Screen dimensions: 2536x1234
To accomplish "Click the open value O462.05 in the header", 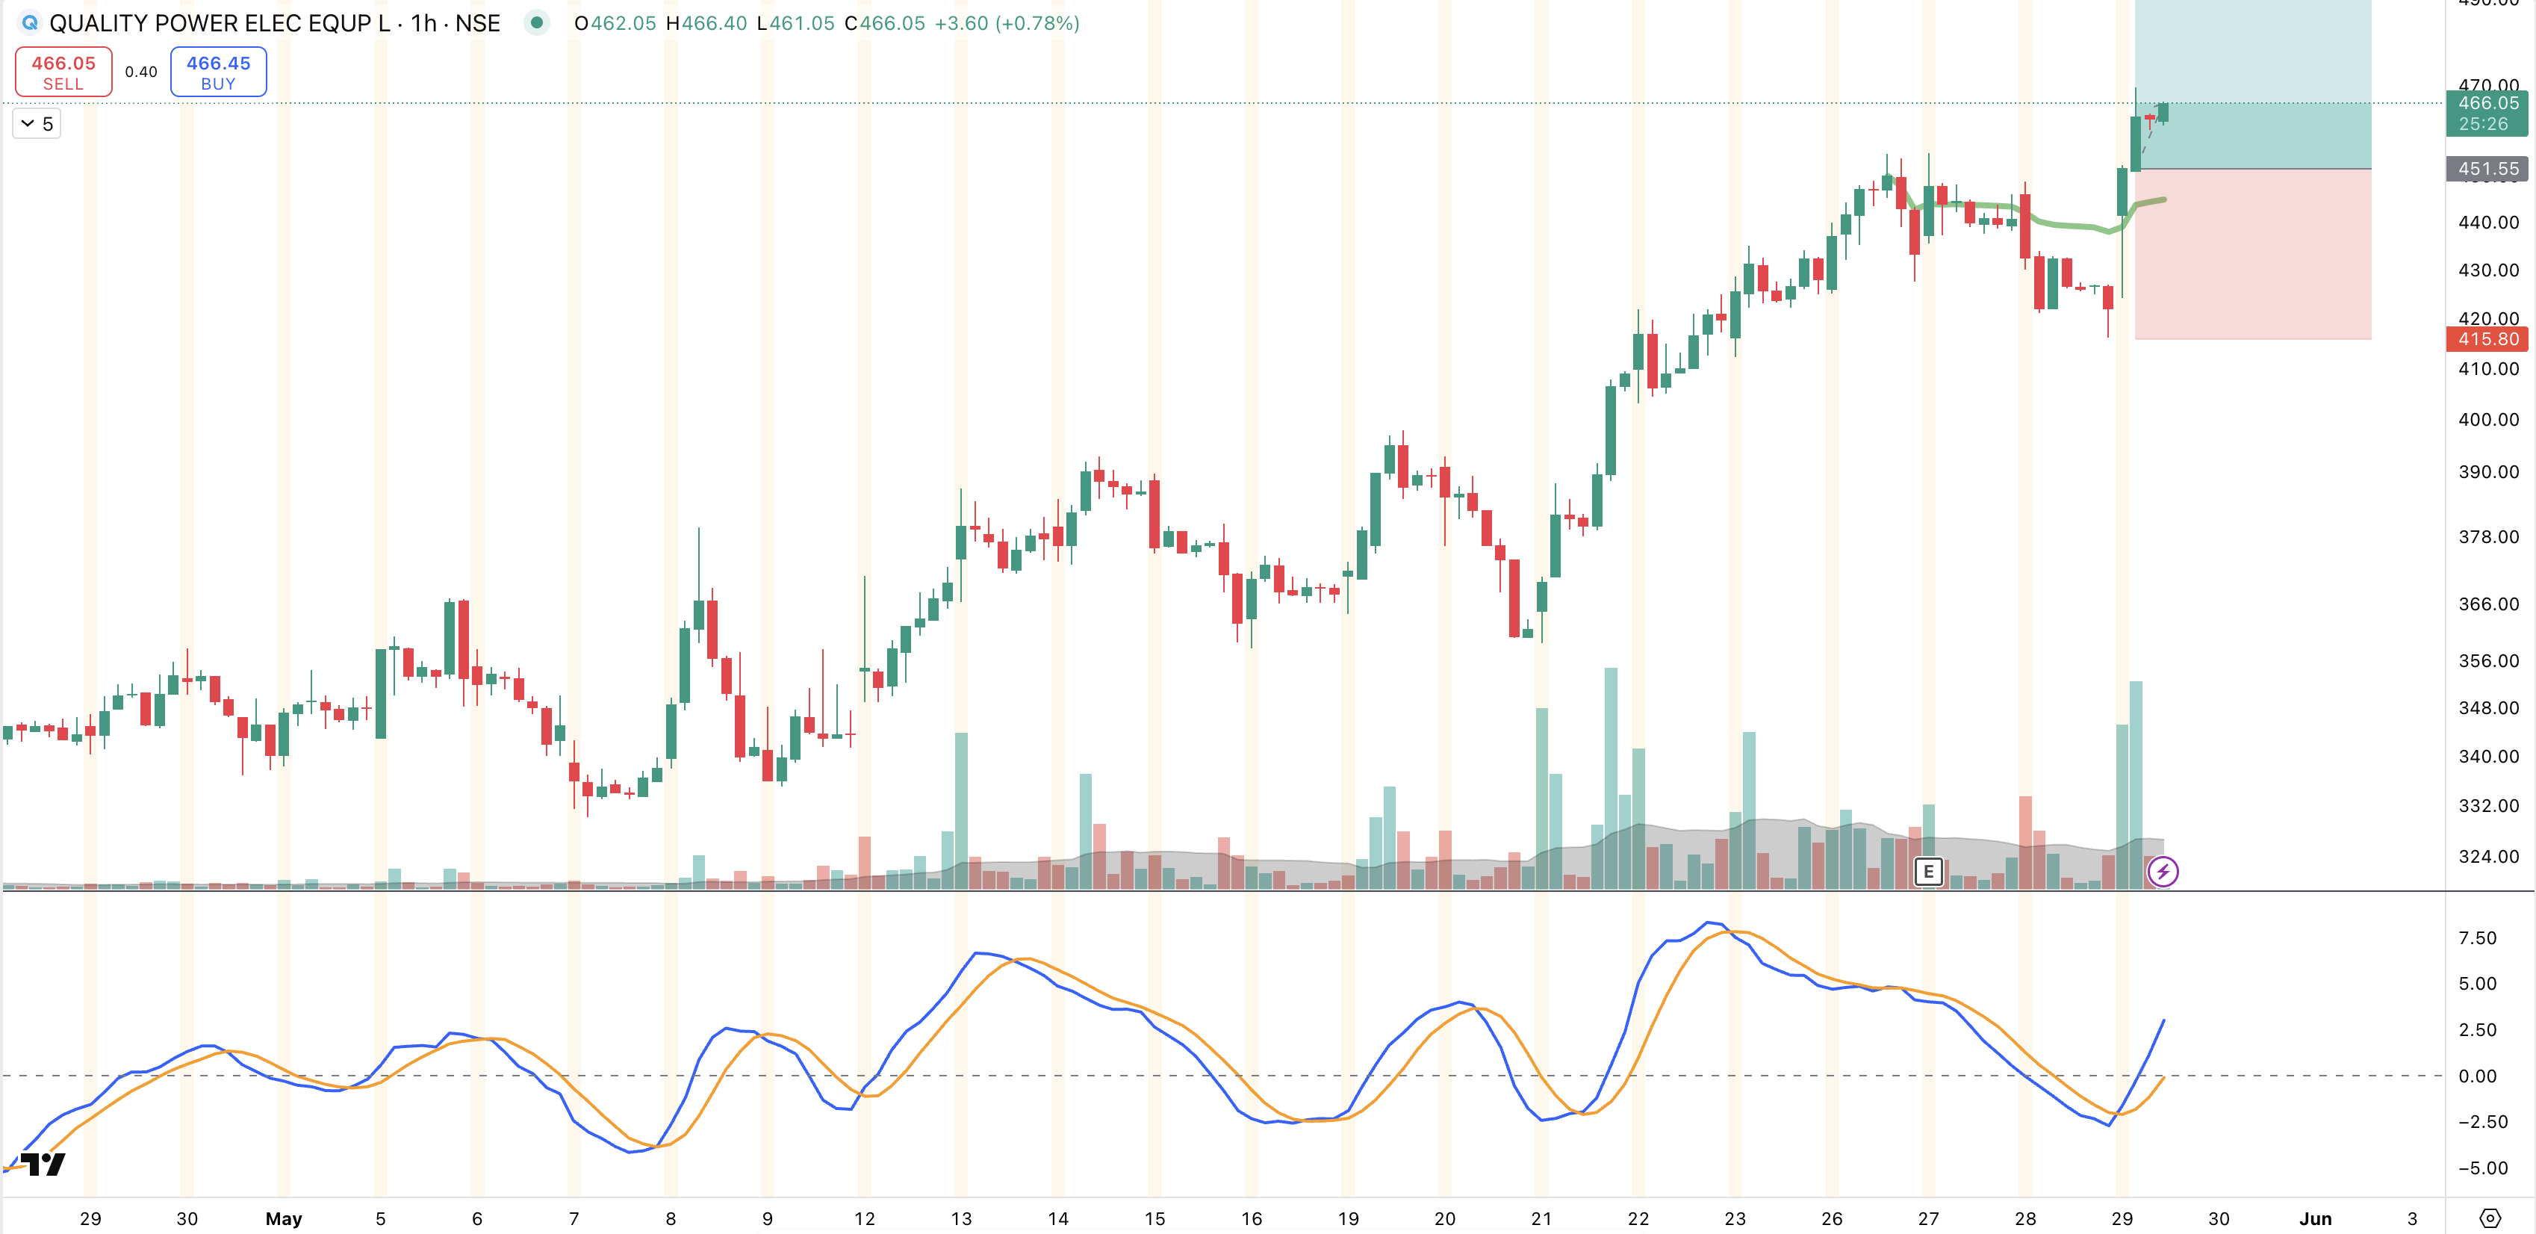I will tap(615, 22).
